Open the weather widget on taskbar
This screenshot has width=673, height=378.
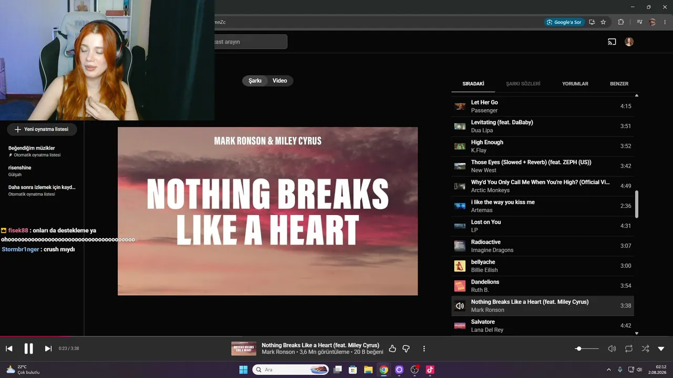(x=22, y=370)
